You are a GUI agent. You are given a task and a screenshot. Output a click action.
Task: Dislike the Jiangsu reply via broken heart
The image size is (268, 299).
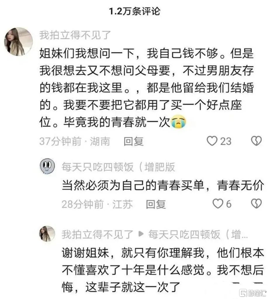point(256,204)
